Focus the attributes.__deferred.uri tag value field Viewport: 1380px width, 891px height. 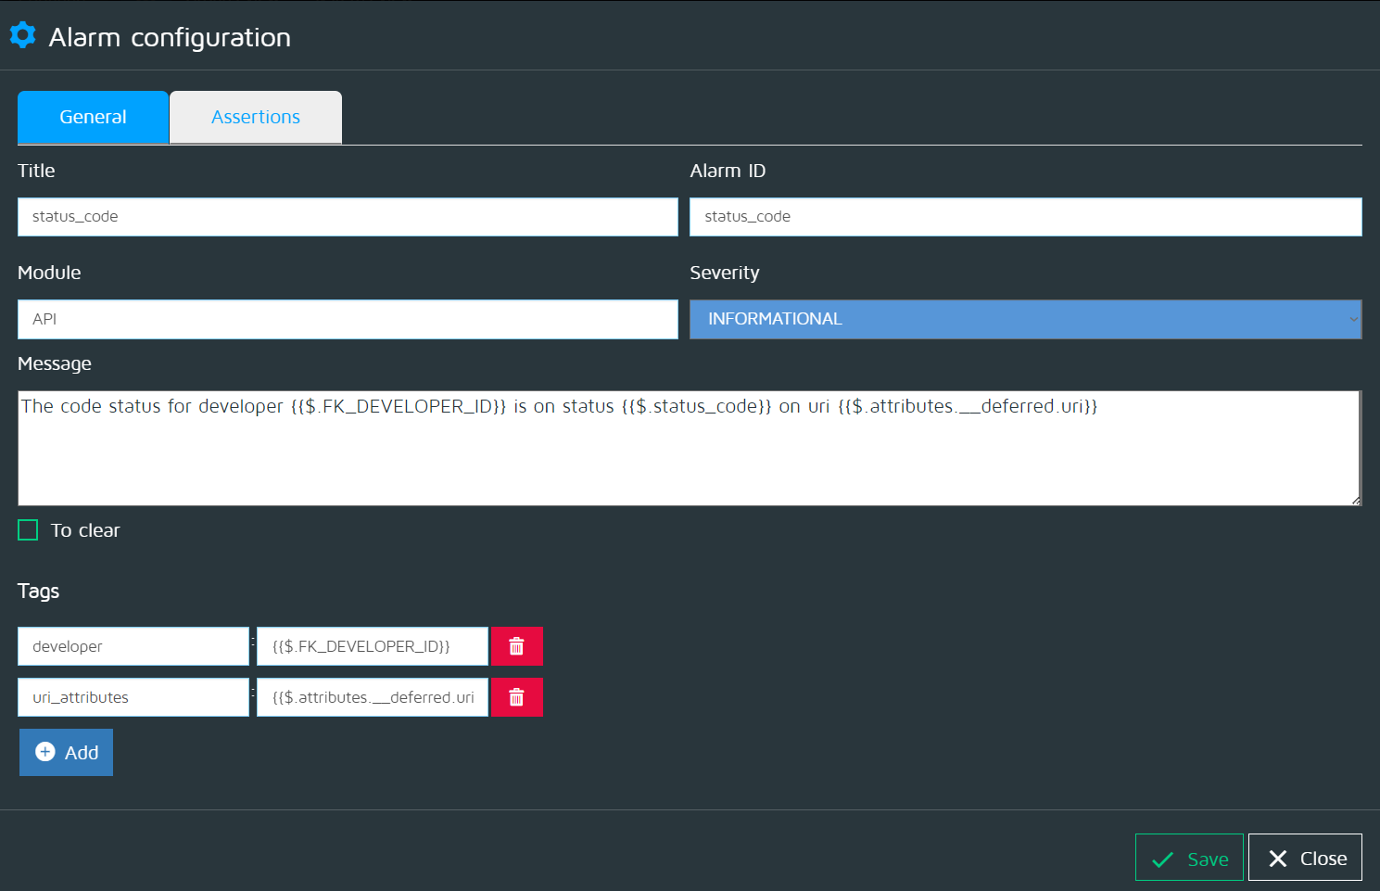pos(372,697)
